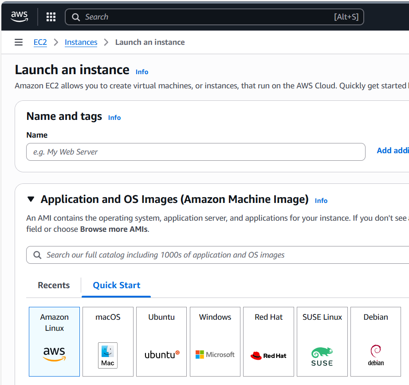Click Info link next to Application and OS Images
The width and height of the screenshot is (409, 385).
[321, 201]
